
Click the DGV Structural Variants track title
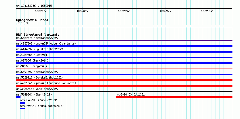coord(38,35)
